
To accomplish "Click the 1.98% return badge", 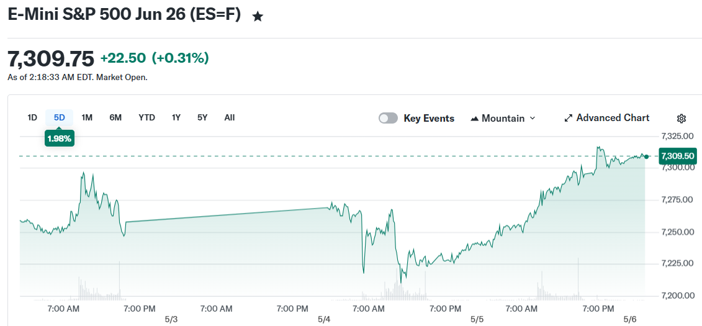I will [60, 138].
